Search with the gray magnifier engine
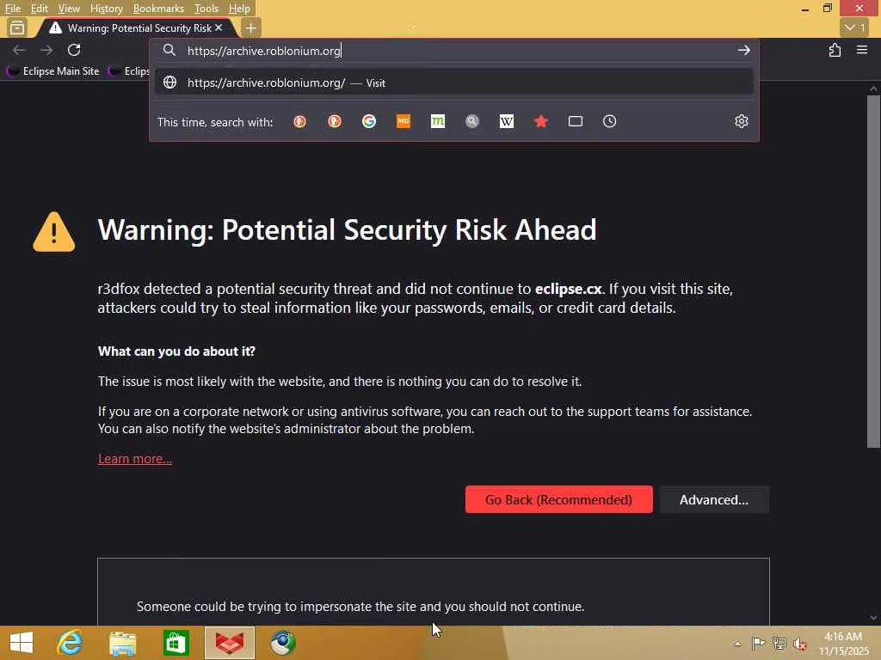881x660 pixels. (x=472, y=121)
